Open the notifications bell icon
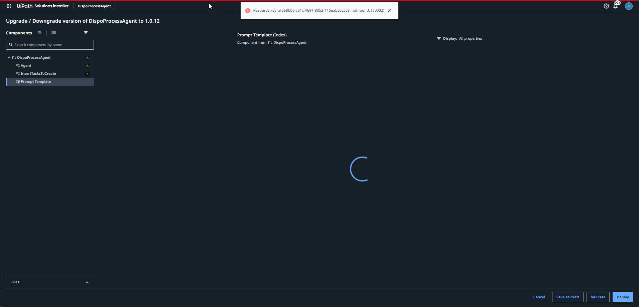The image size is (639, 307). coord(615,6)
